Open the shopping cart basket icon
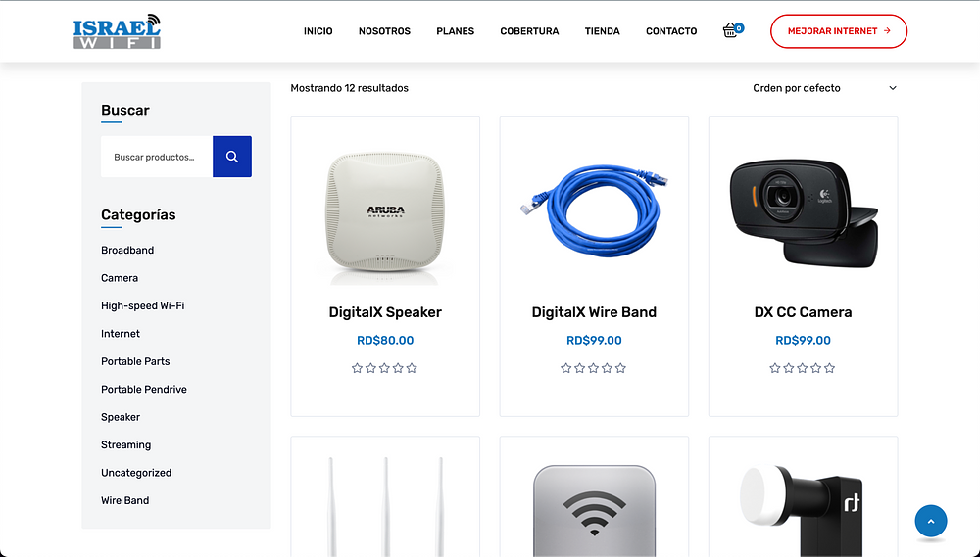980x557 pixels. click(x=731, y=30)
